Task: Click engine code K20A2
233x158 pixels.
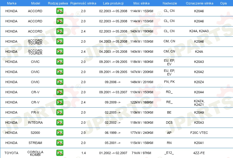Action: tap(199, 72)
